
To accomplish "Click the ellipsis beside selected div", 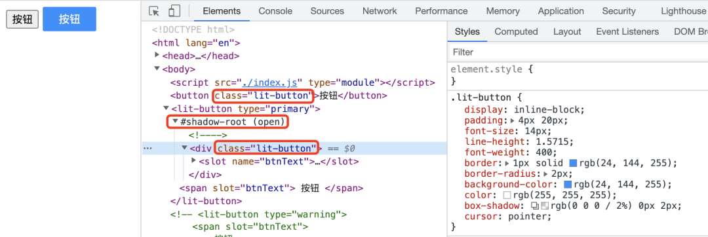I will point(147,148).
